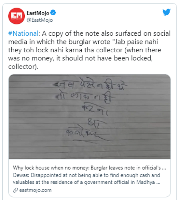Open the handwritten note photo

click(90, 116)
